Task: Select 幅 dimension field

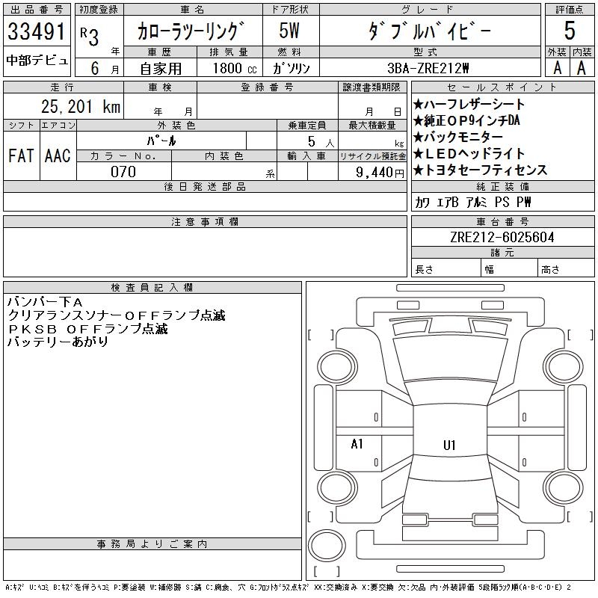Action: 509,269
